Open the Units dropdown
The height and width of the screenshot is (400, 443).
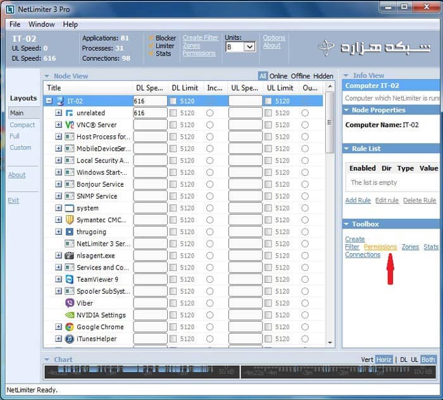click(250, 47)
